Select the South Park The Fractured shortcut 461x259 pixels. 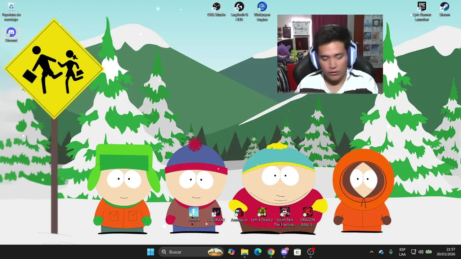[x=285, y=217]
